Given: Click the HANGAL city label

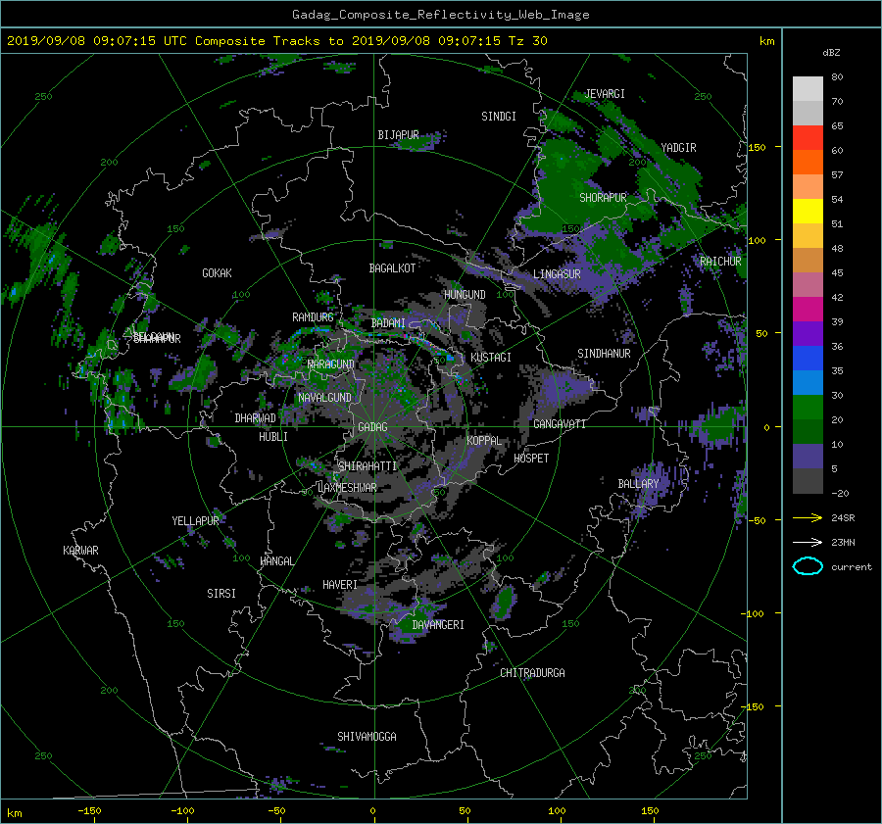Looking at the screenshot, I should [x=276, y=561].
